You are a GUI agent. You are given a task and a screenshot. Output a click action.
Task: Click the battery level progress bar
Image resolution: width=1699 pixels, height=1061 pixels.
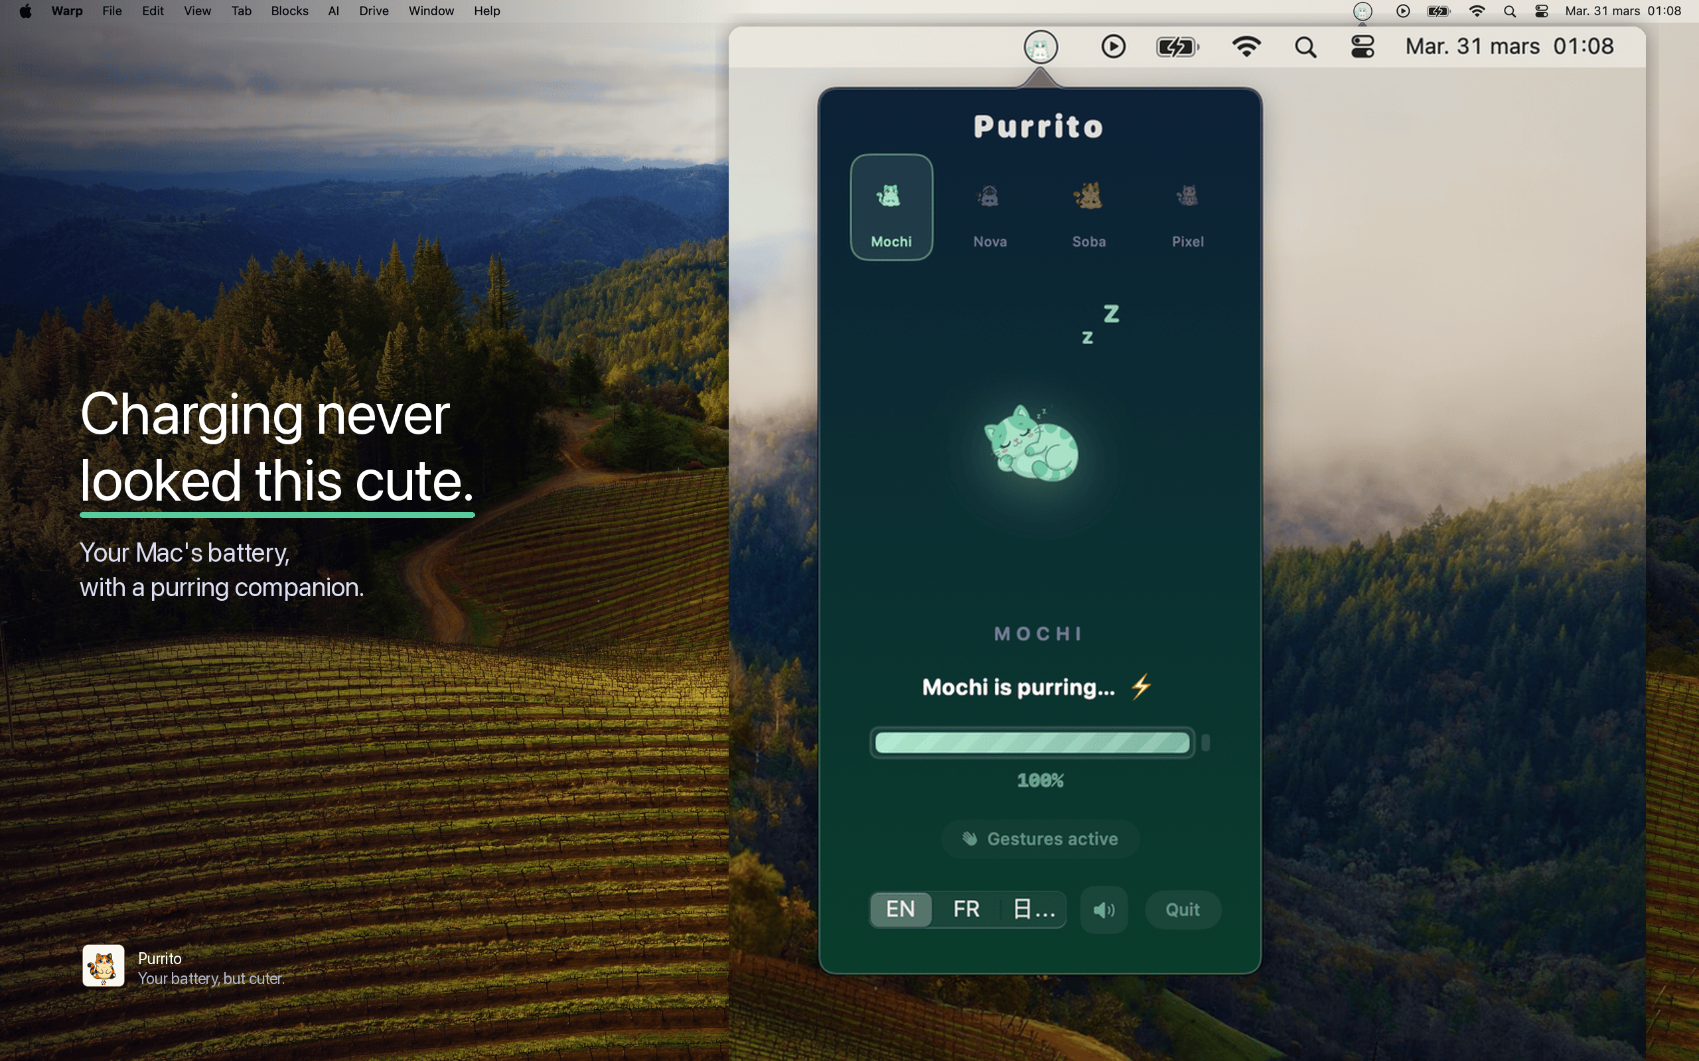[1032, 743]
